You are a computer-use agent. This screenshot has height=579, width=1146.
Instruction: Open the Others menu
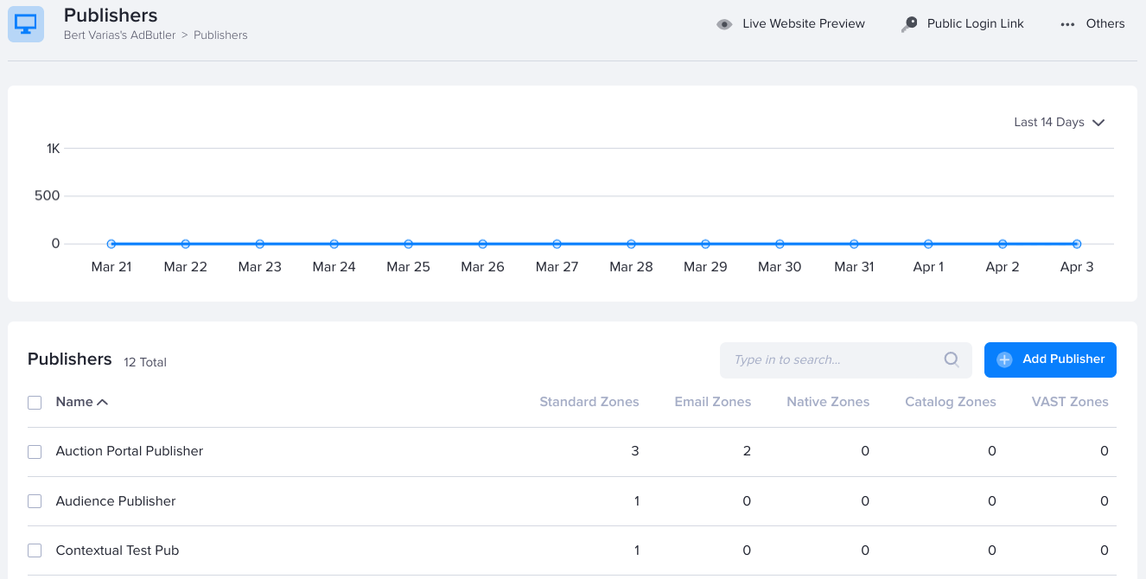tap(1092, 24)
